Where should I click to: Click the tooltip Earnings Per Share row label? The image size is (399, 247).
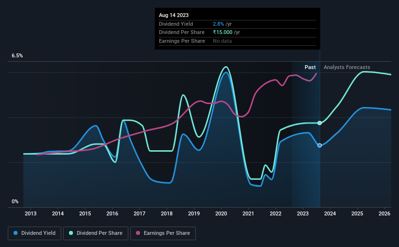pyautogui.click(x=182, y=41)
